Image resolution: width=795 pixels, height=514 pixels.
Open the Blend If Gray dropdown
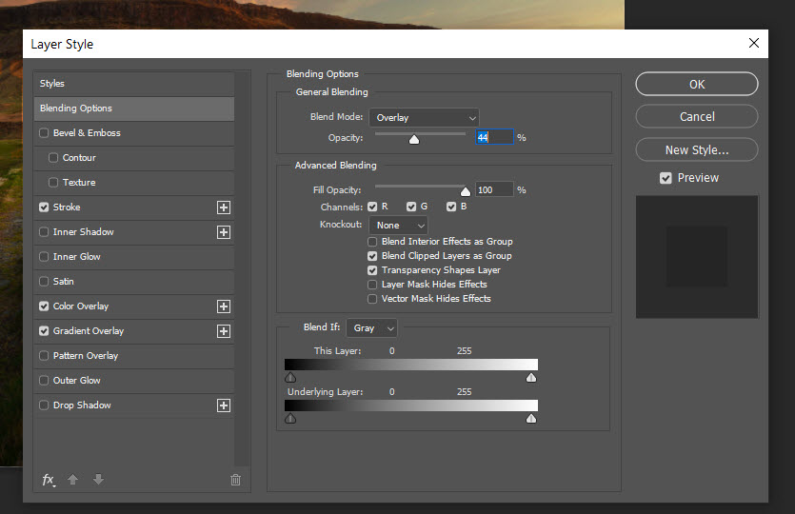point(371,328)
